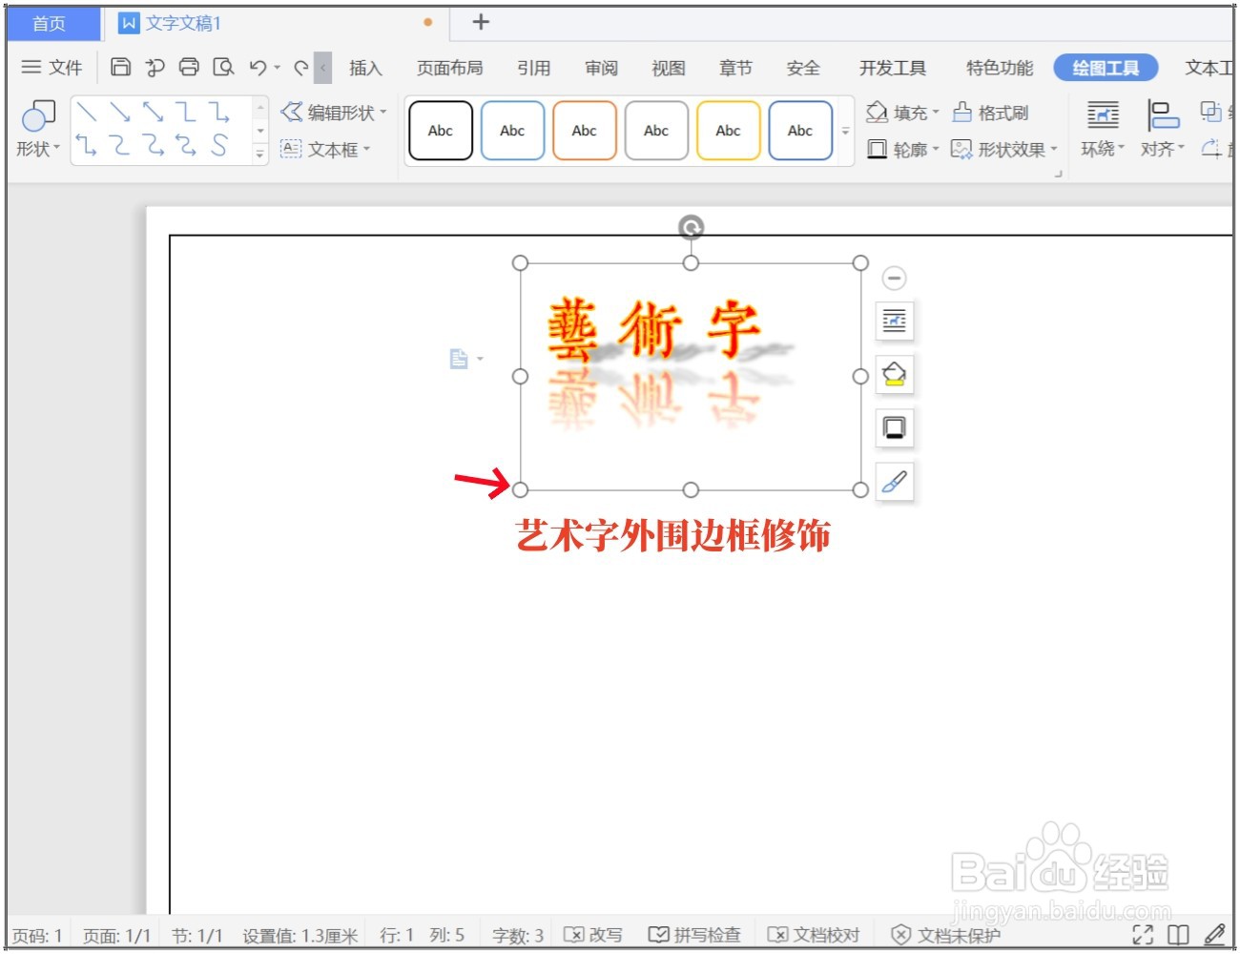Open the 文件 File menu
Viewport: 1240px width, 954px height.
coord(52,67)
